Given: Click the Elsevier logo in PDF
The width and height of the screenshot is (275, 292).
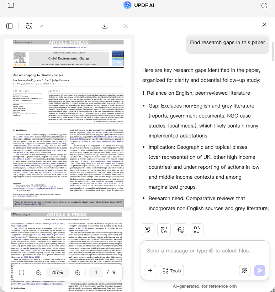Looking at the screenshot, I should point(20,59).
